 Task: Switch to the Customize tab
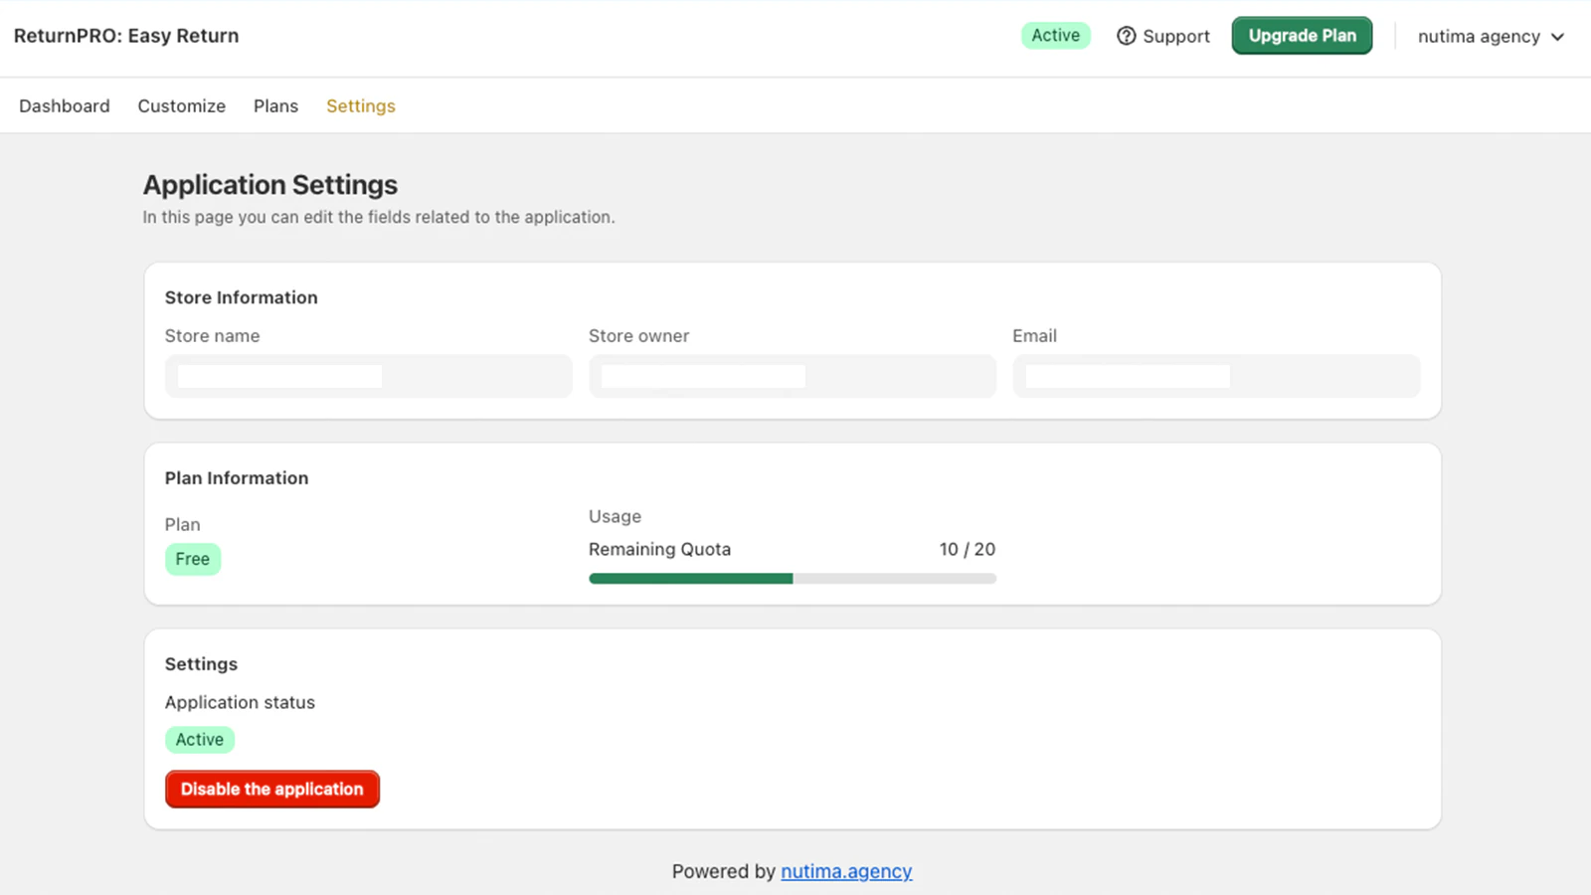[x=182, y=105]
